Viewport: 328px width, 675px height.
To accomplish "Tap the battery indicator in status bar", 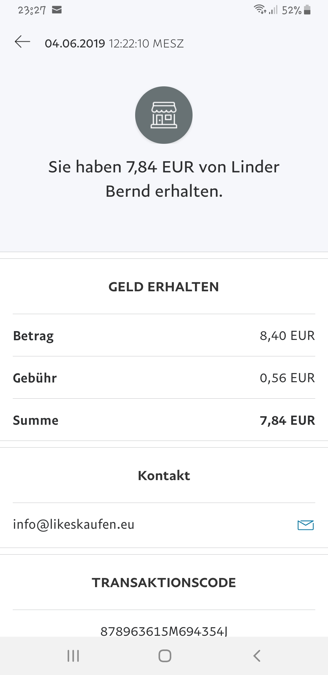I will [x=307, y=10].
